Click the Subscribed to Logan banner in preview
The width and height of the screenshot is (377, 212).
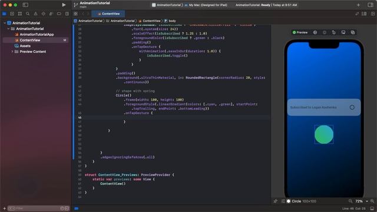tap(324, 107)
